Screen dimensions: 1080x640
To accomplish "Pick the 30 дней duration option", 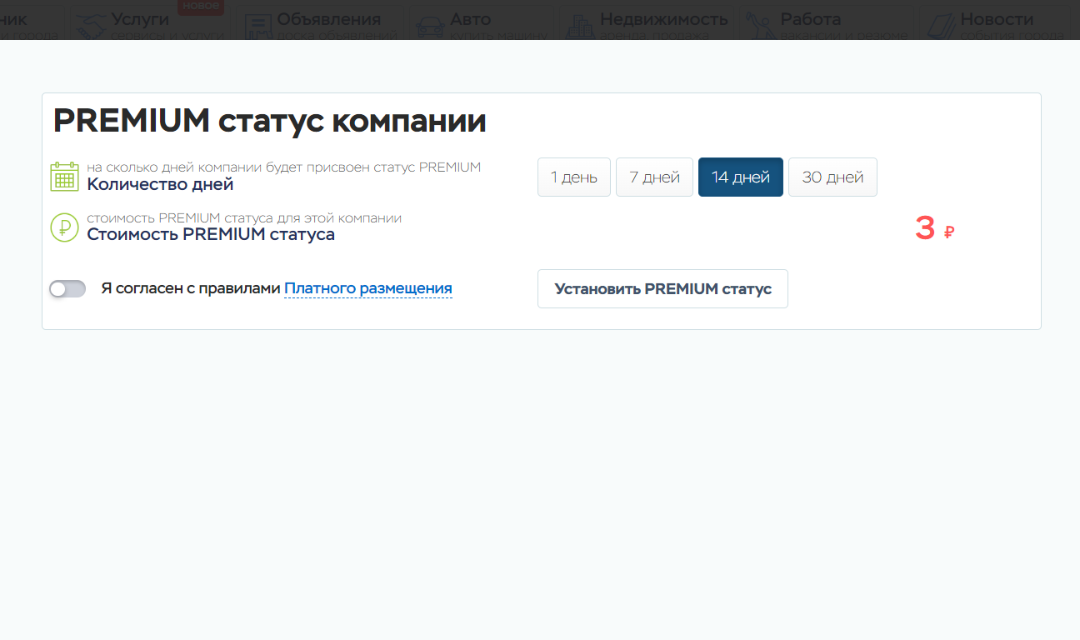I will point(832,177).
